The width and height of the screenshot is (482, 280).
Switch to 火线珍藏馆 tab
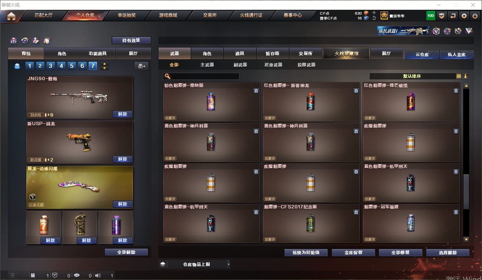pyautogui.click(x=346, y=54)
